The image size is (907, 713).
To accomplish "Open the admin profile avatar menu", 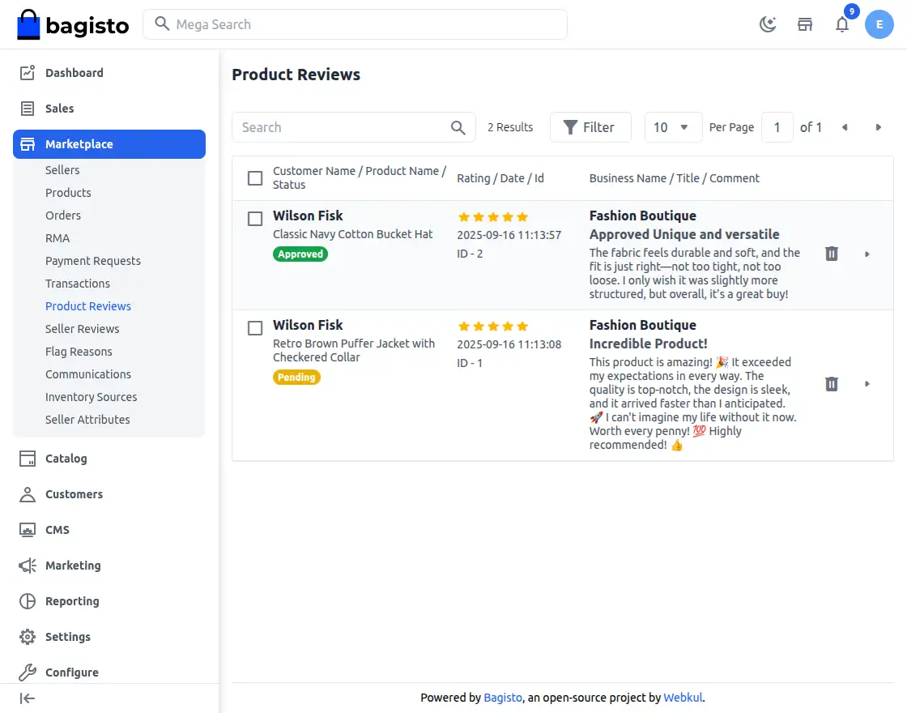I will point(879,24).
